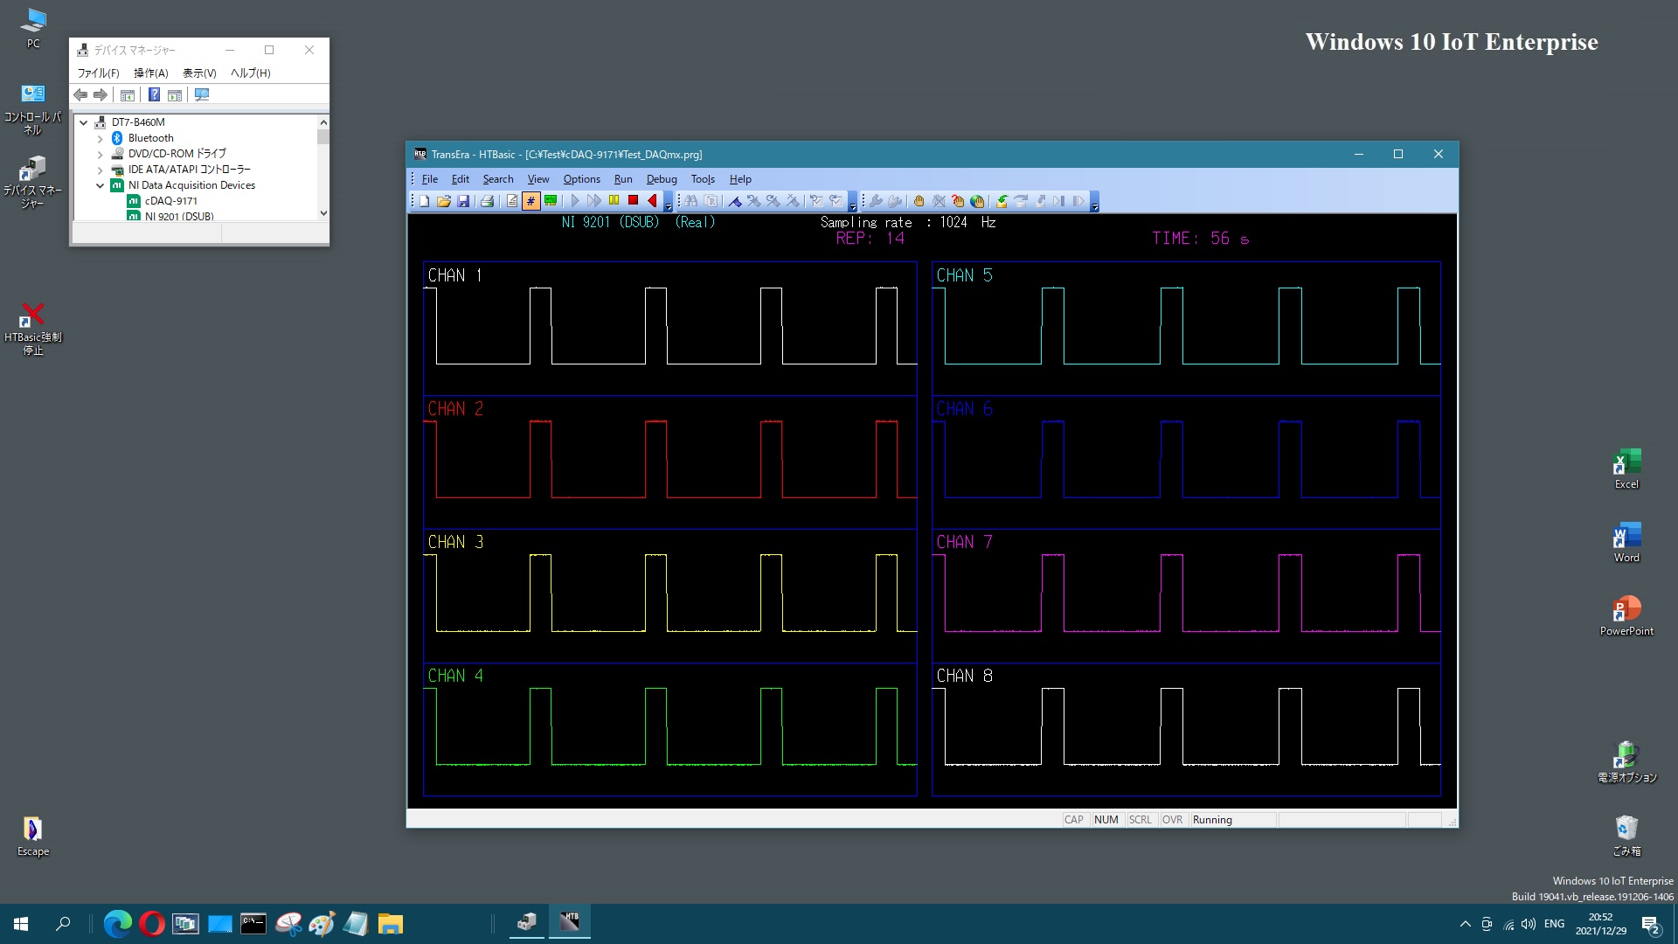Open ファイル(F) menu in Device Manager
Screen dimensions: 1678x944
pos(98,73)
